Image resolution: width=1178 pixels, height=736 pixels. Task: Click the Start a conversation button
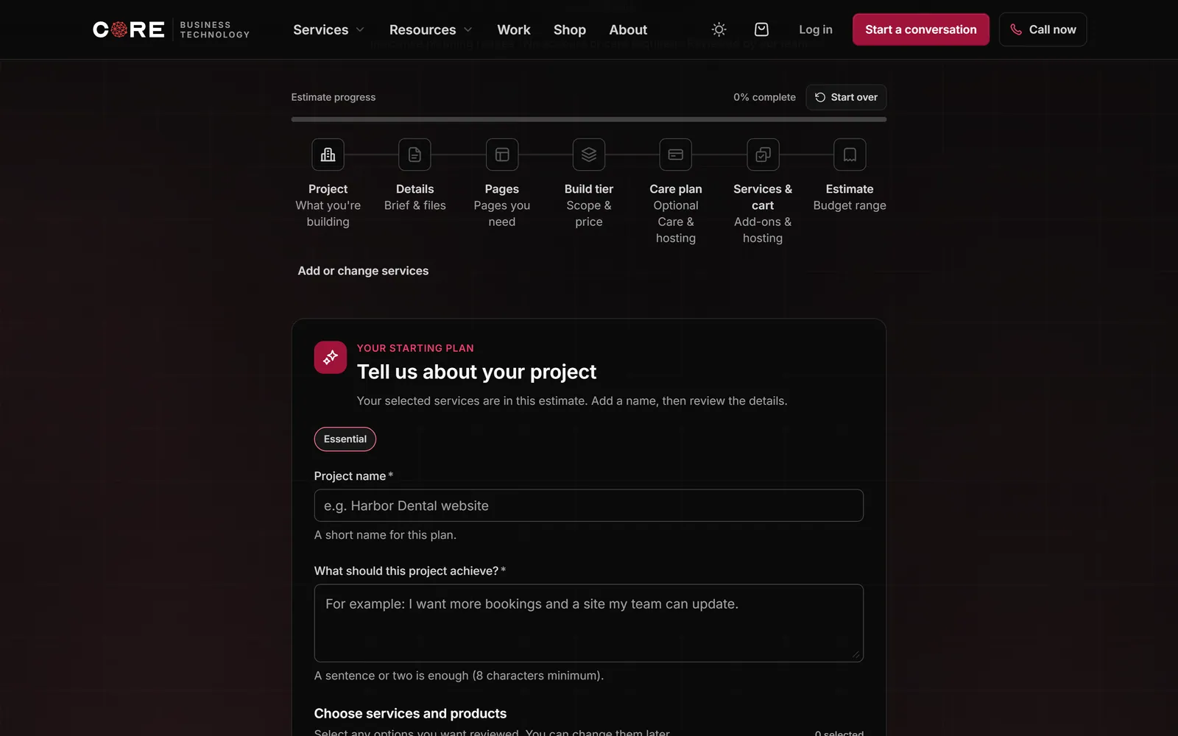click(x=921, y=29)
